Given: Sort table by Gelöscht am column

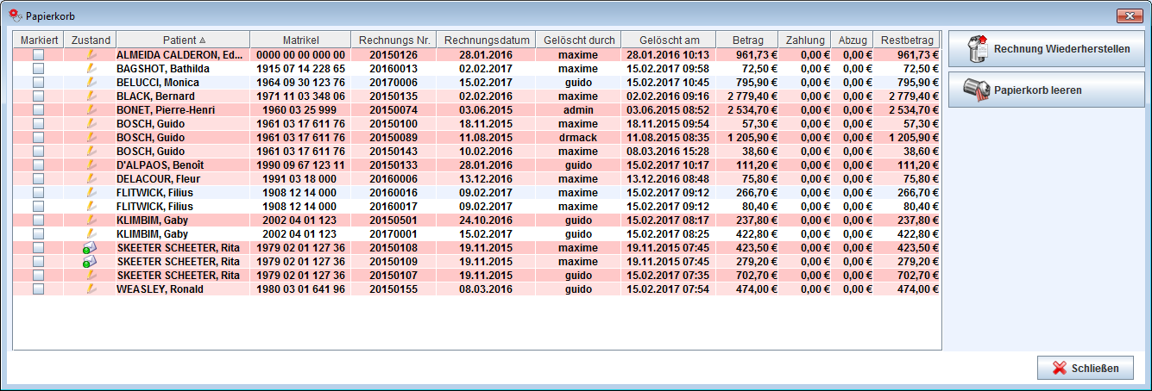Looking at the screenshot, I should (x=669, y=40).
